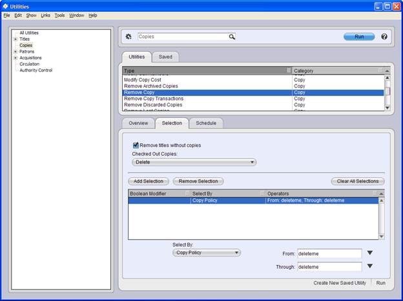Screen dimensions: 403x301
Task: Click the Type column options icon
Action: point(289,70)
